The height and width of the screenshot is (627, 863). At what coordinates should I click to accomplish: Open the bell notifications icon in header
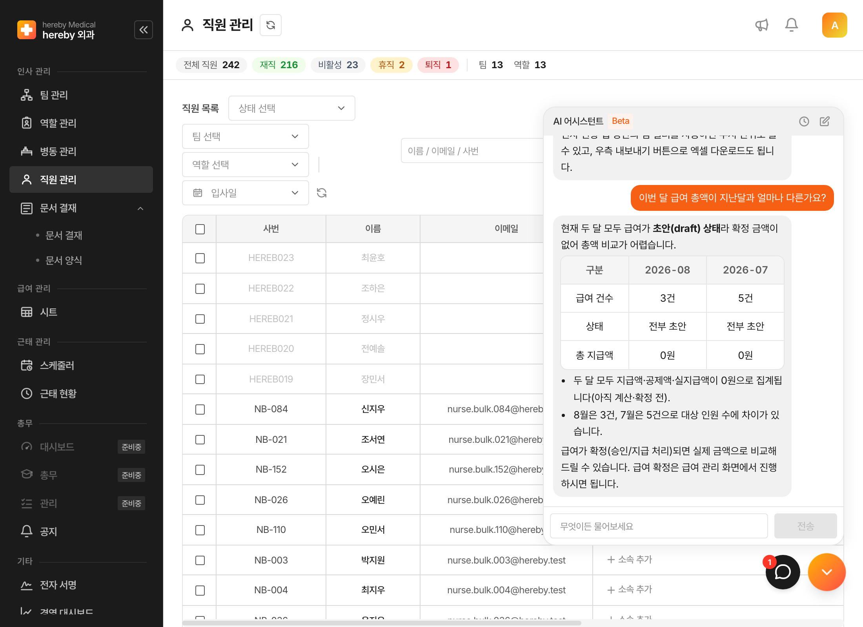792,25
